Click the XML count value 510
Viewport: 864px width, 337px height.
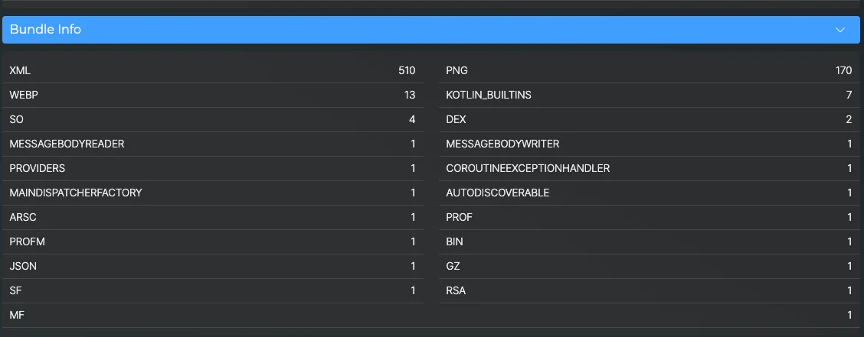tap(407, 71)
